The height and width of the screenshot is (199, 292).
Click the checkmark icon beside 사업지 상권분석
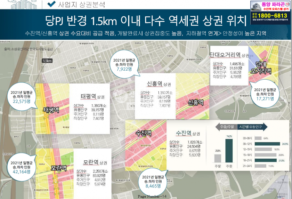[51, 4]
